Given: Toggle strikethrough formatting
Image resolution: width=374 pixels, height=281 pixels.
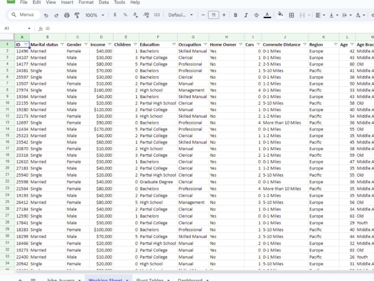Looking at the screenshot, I should click(x=257, y=15).
